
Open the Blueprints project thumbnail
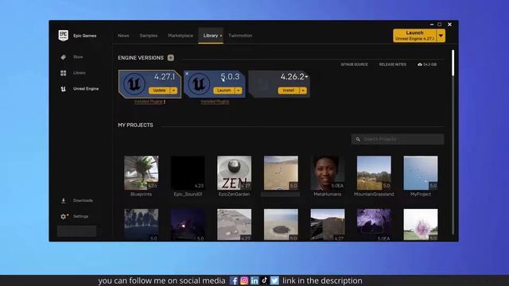click(x=142, y=173)
